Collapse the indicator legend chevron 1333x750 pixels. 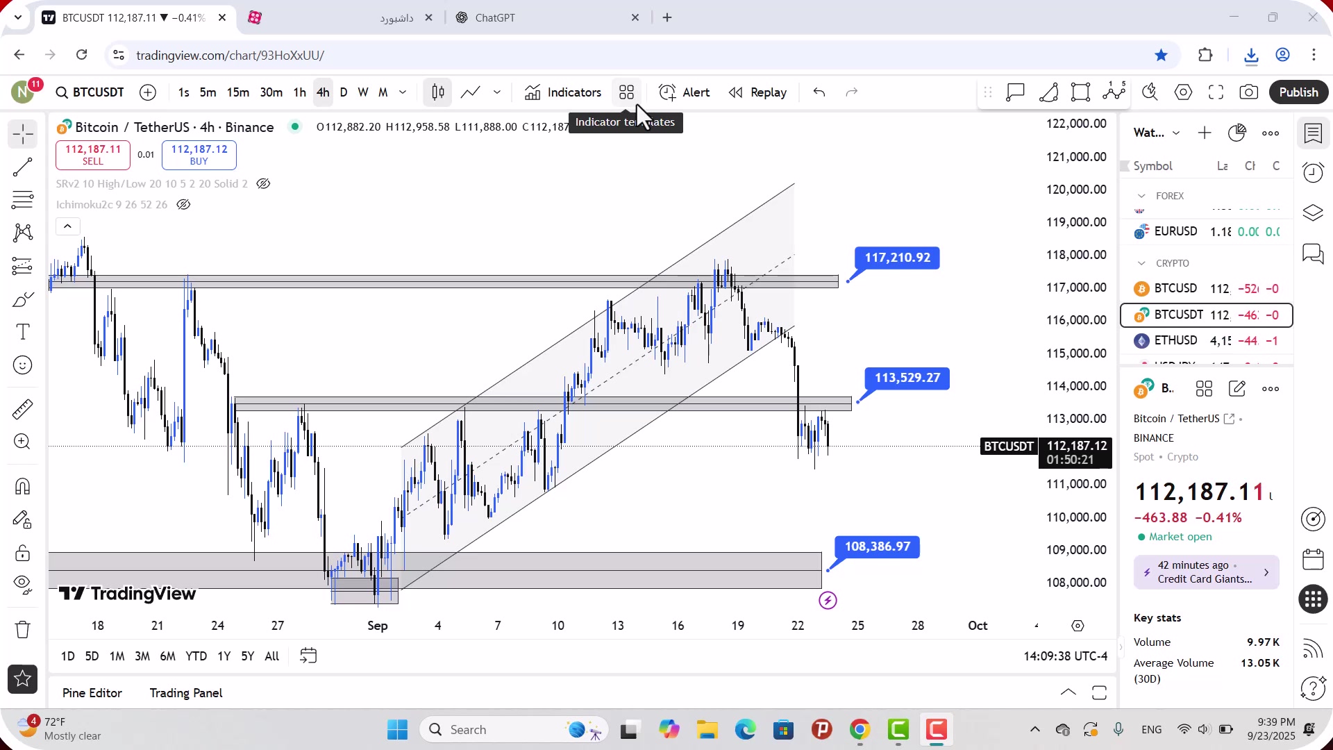[x=67, y=226]
